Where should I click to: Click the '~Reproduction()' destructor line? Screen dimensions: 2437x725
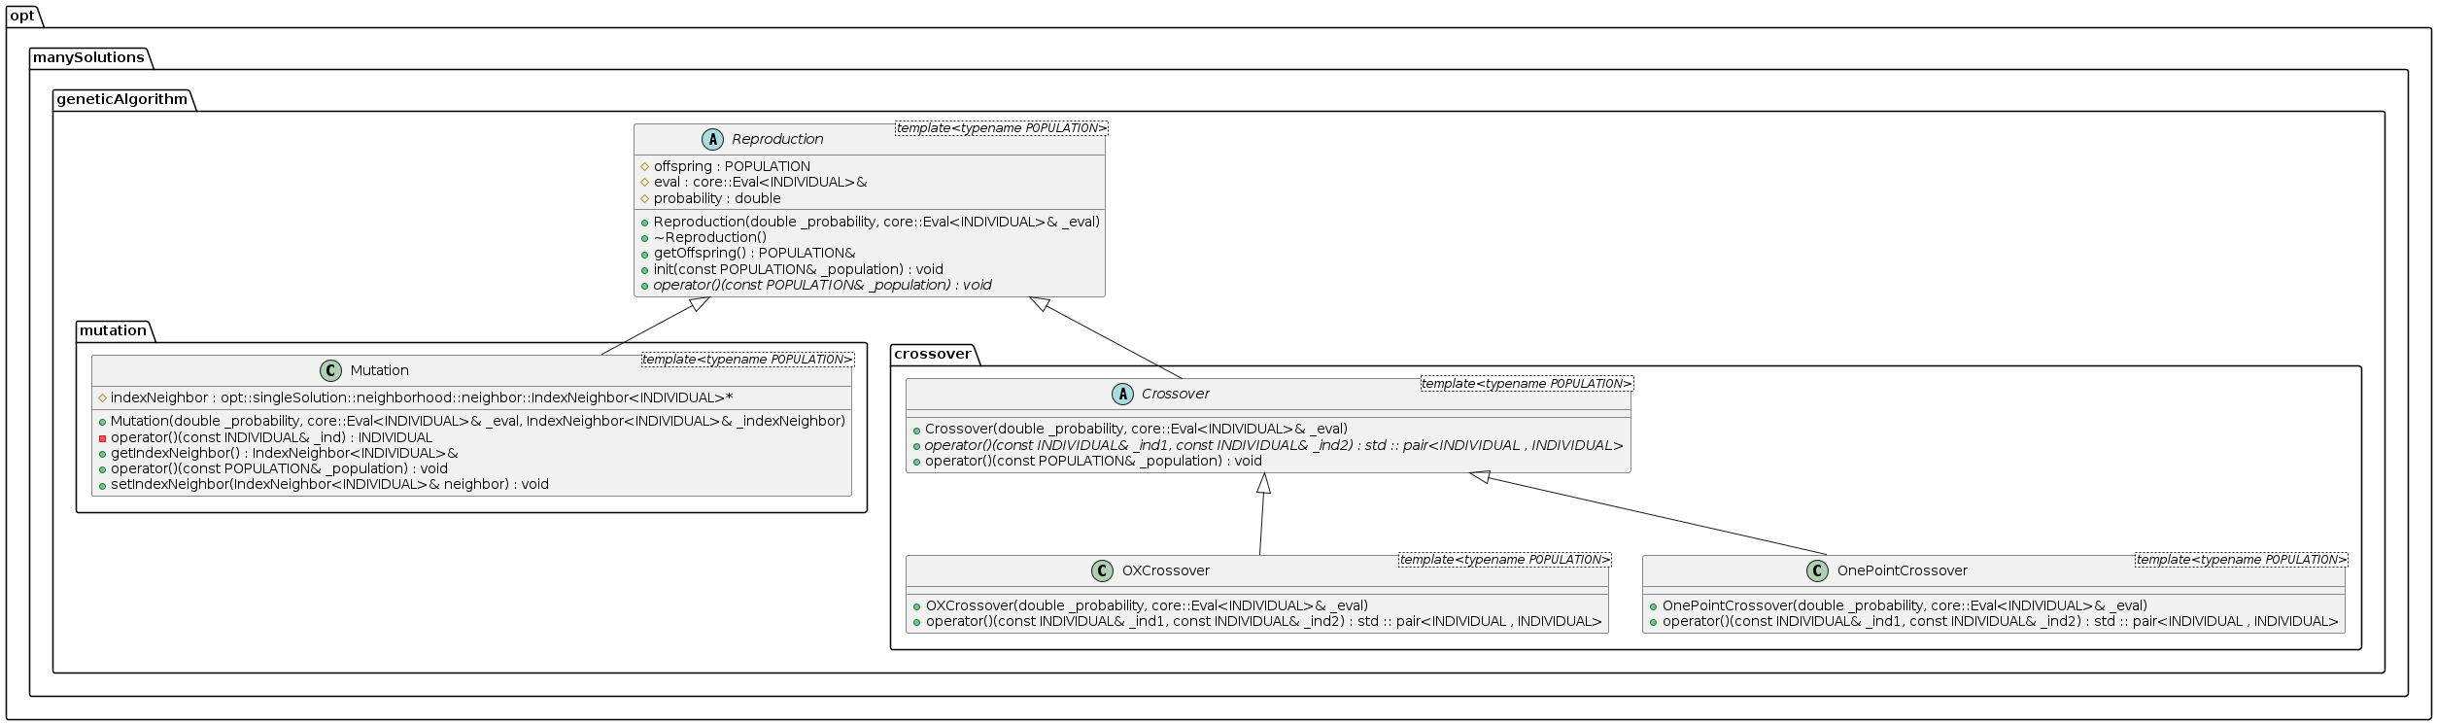[x=709, y=237]
